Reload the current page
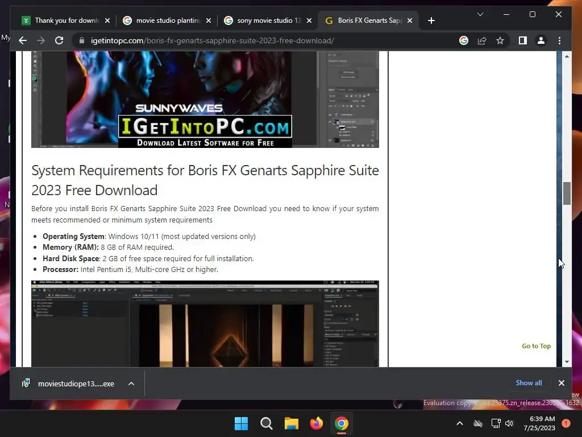This screenshot has height=437, width=582. (59, 40)
